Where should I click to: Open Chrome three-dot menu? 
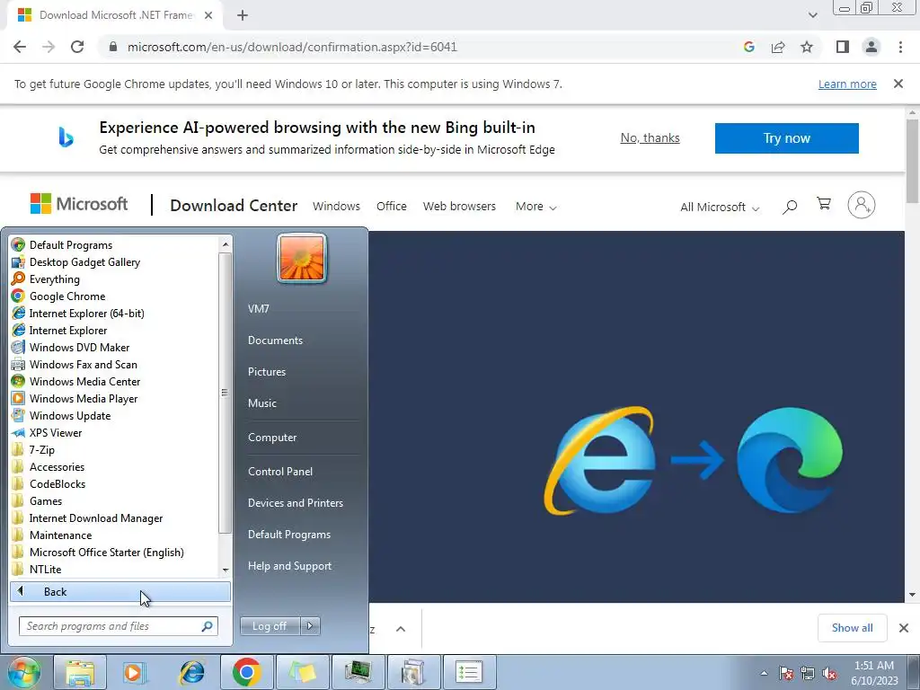[x=900, y=47]
